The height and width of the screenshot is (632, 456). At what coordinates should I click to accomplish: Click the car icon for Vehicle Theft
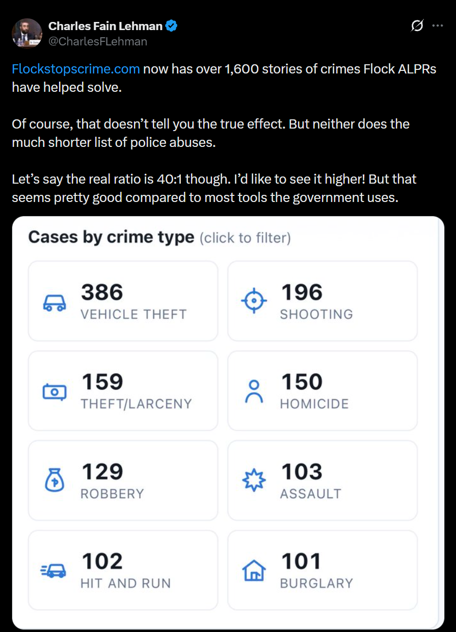(x=54, y=302)
